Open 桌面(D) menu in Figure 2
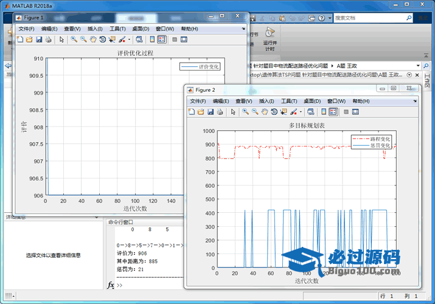Screen dimensions: 435x304 312,101
